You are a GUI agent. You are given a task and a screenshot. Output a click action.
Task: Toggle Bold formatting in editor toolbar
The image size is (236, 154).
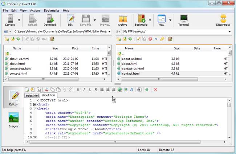coord(78,90)
